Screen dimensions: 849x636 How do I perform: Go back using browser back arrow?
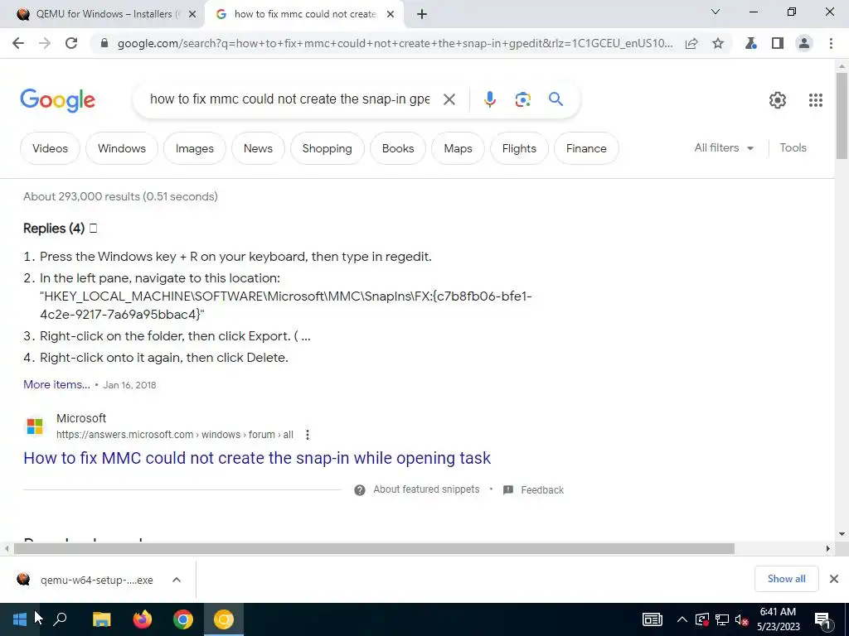[18, 43]
